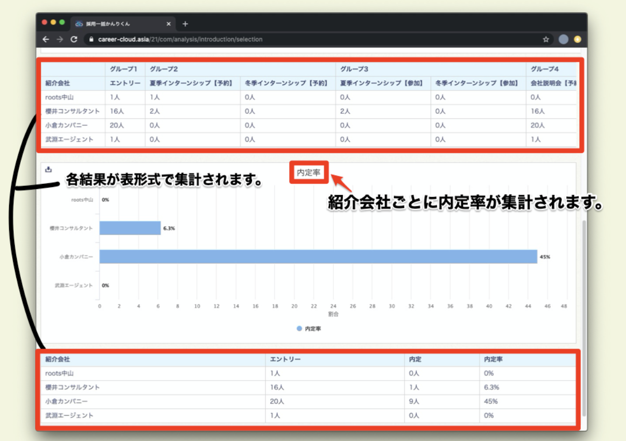626x441 pixels.
Task: Select the roots中山 row in top table
Action: (60, 97)
